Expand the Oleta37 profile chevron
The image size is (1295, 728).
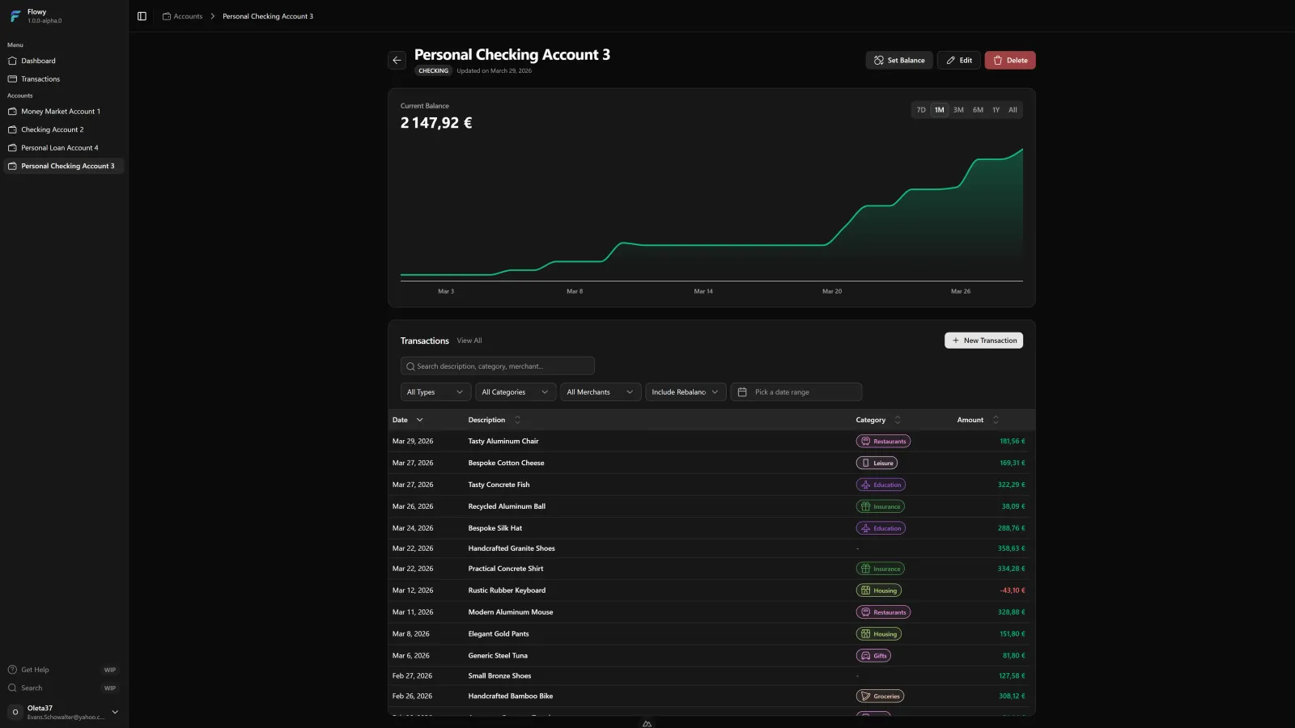tap(114, 712)
